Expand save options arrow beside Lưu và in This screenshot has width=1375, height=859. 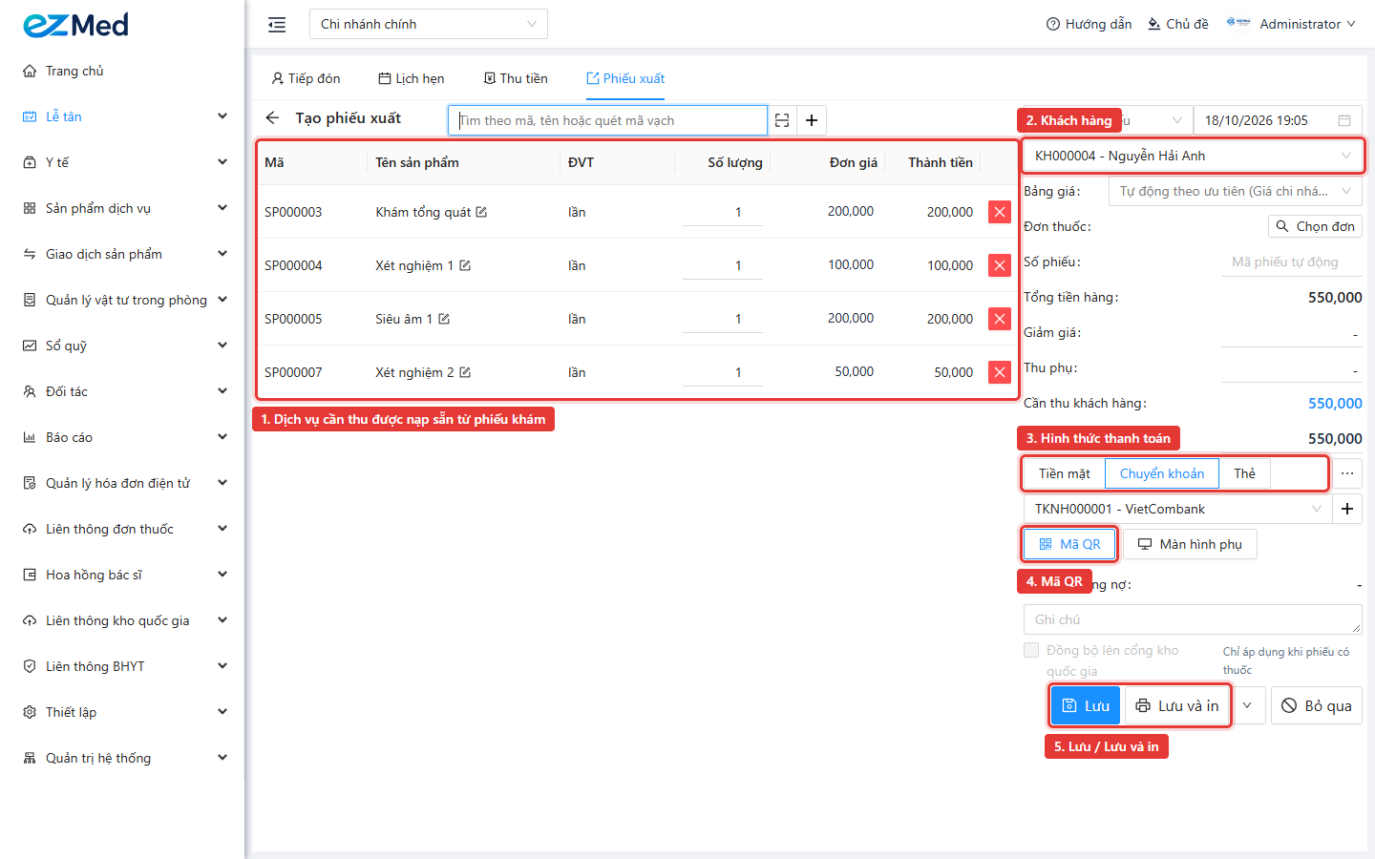tap(1247, 706)
